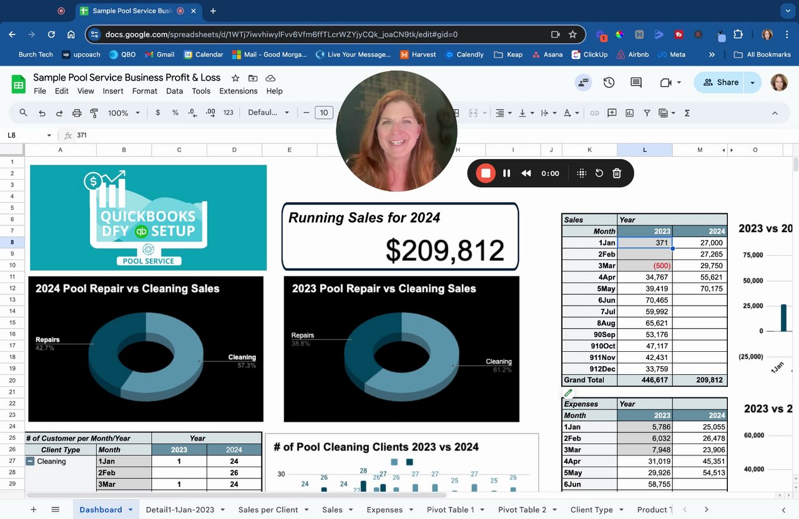This screenshot has height=519, width=799.
Task: Expand the Share options arrow
Action: tap(752, 82)
